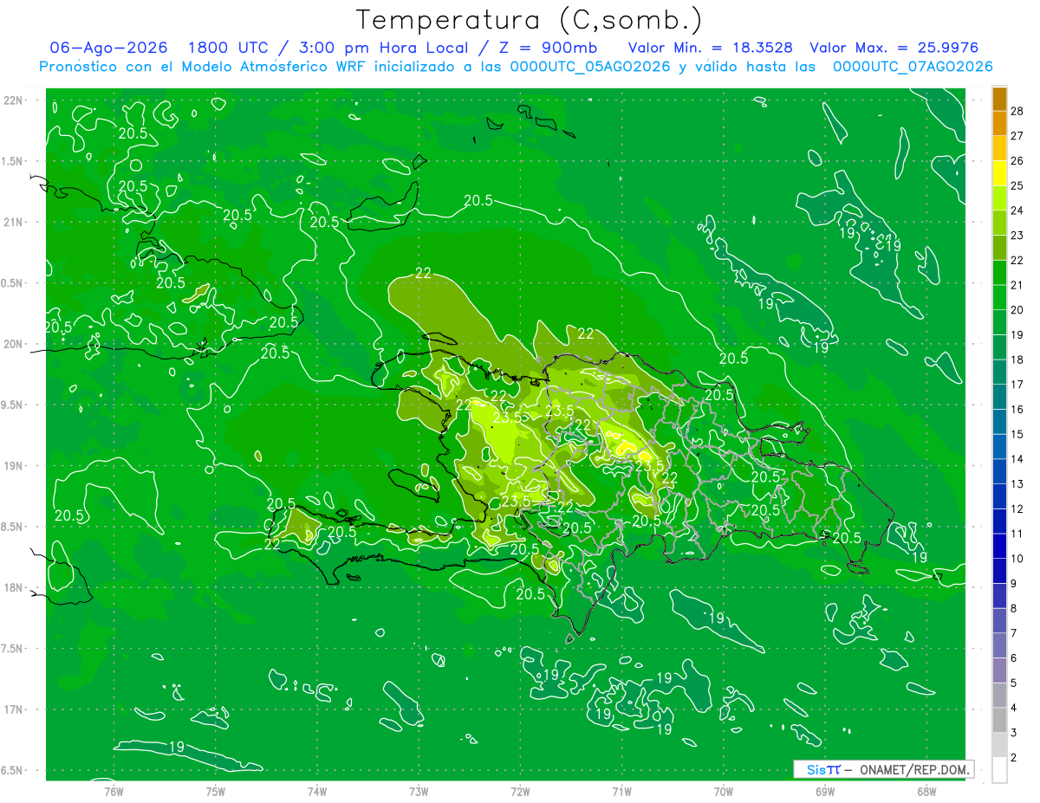Click the '75W' longitude axis label
This screenshot has width=1040, height=803.
point(216,791)
